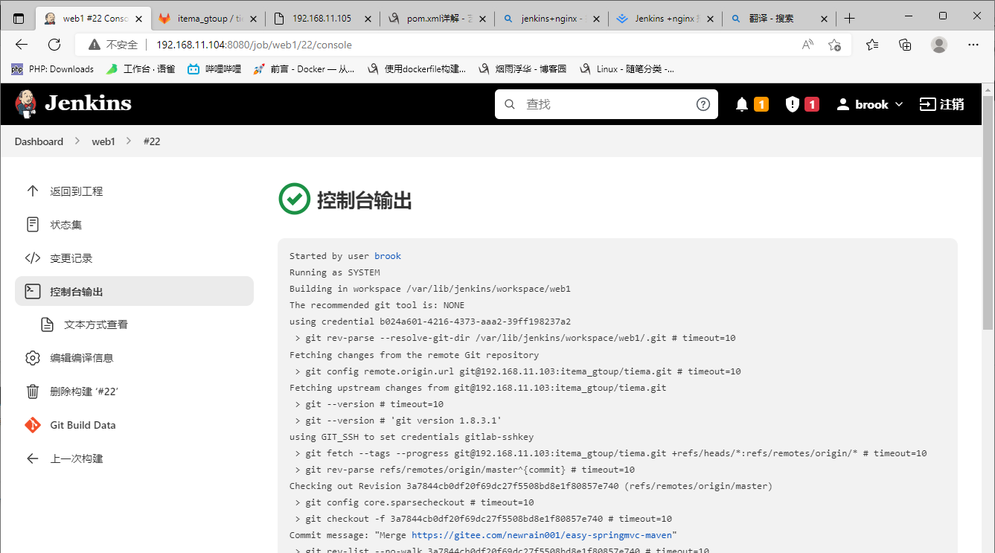Expand the brook user dropdown chevron
The height and width of the screenshot is (553, 995).
point(899,105)
